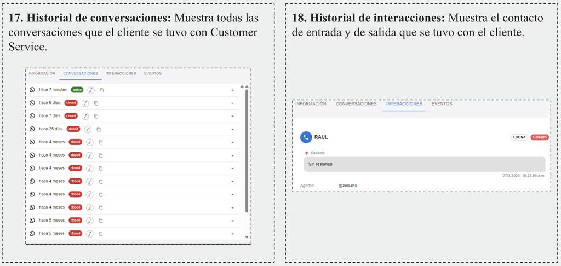561x266 pixels.
Task: Copy the hace 7 minutos conversation
Action: (102, 90)
